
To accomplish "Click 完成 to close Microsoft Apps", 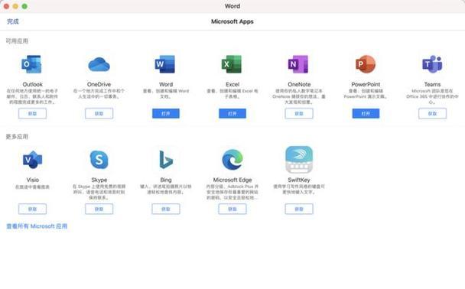I will tap(13, 21).
